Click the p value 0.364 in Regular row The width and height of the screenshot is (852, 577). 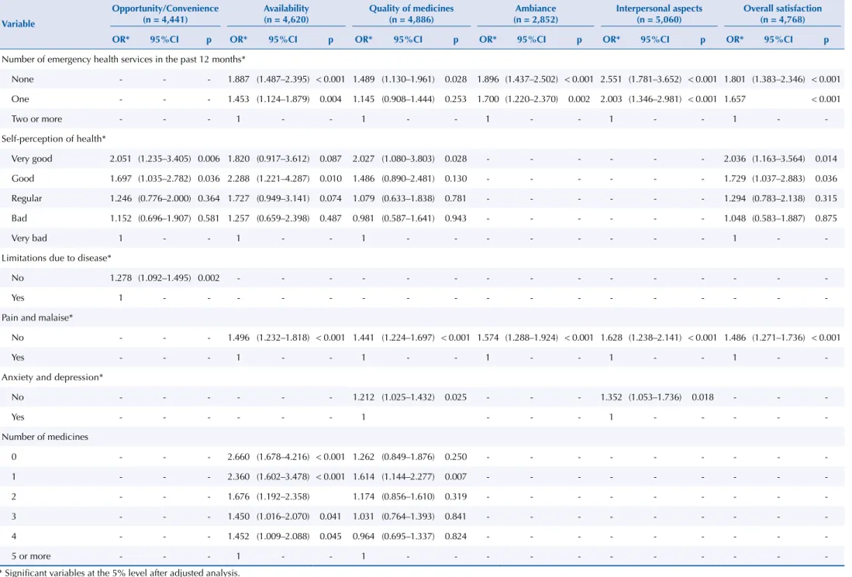pyautogui.click(x=209, y=199)
